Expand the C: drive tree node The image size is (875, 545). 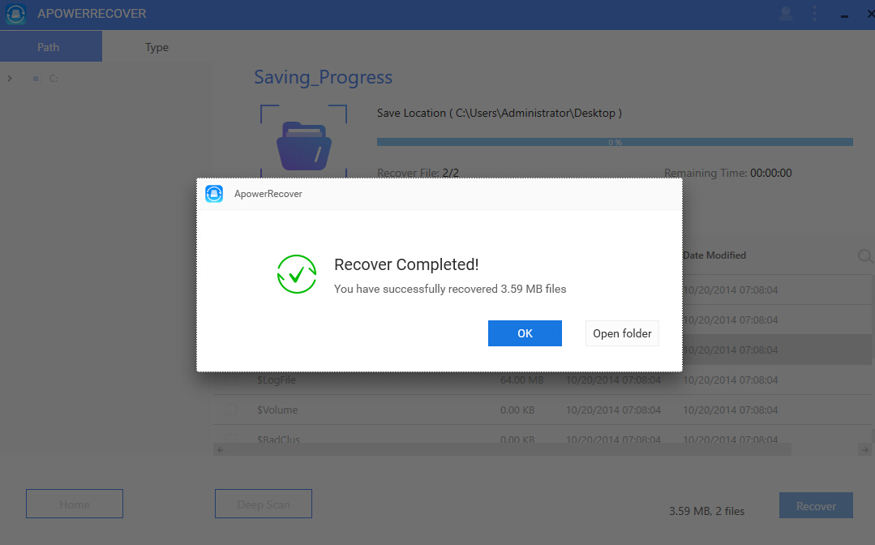click(x=10, y=79)
